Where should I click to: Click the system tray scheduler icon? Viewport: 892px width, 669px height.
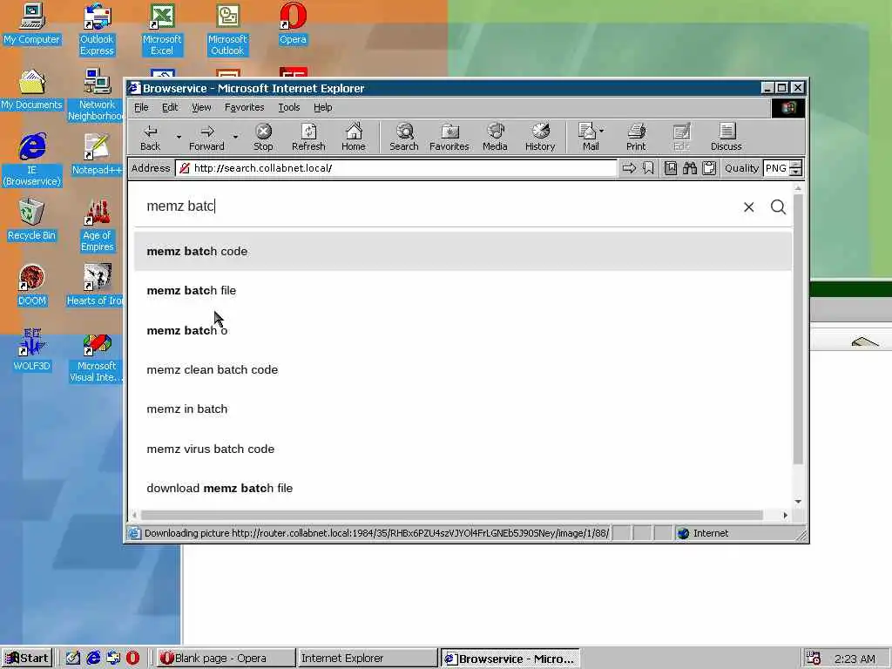tap(814, 659)
